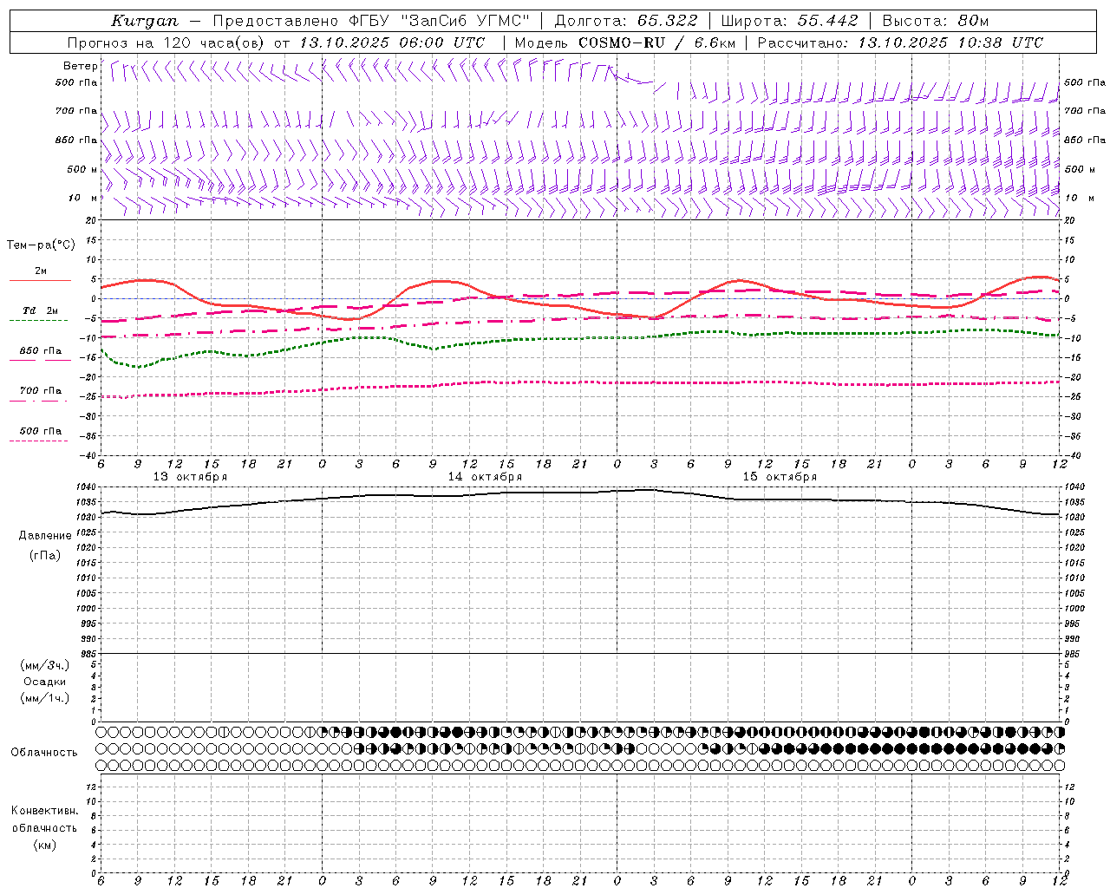
Task: Click the (гПа) unit label under Давление
Action: coord(45,555)
